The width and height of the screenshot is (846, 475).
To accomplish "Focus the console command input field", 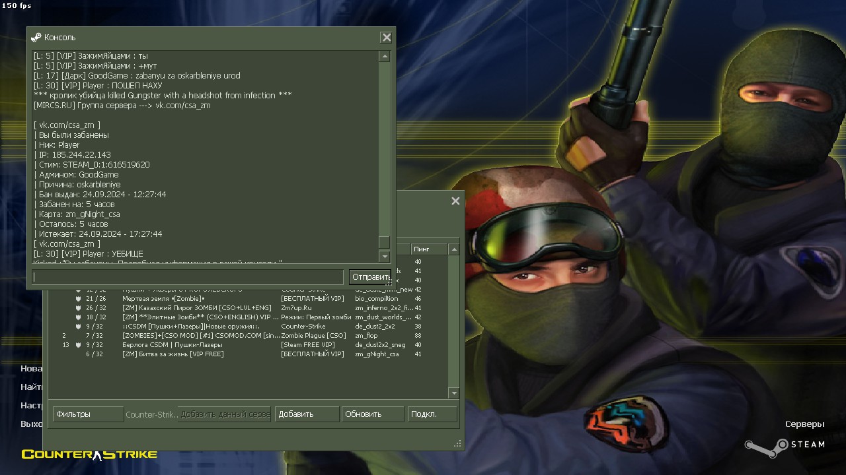I will pyautogui.click(x=188, y=277).
